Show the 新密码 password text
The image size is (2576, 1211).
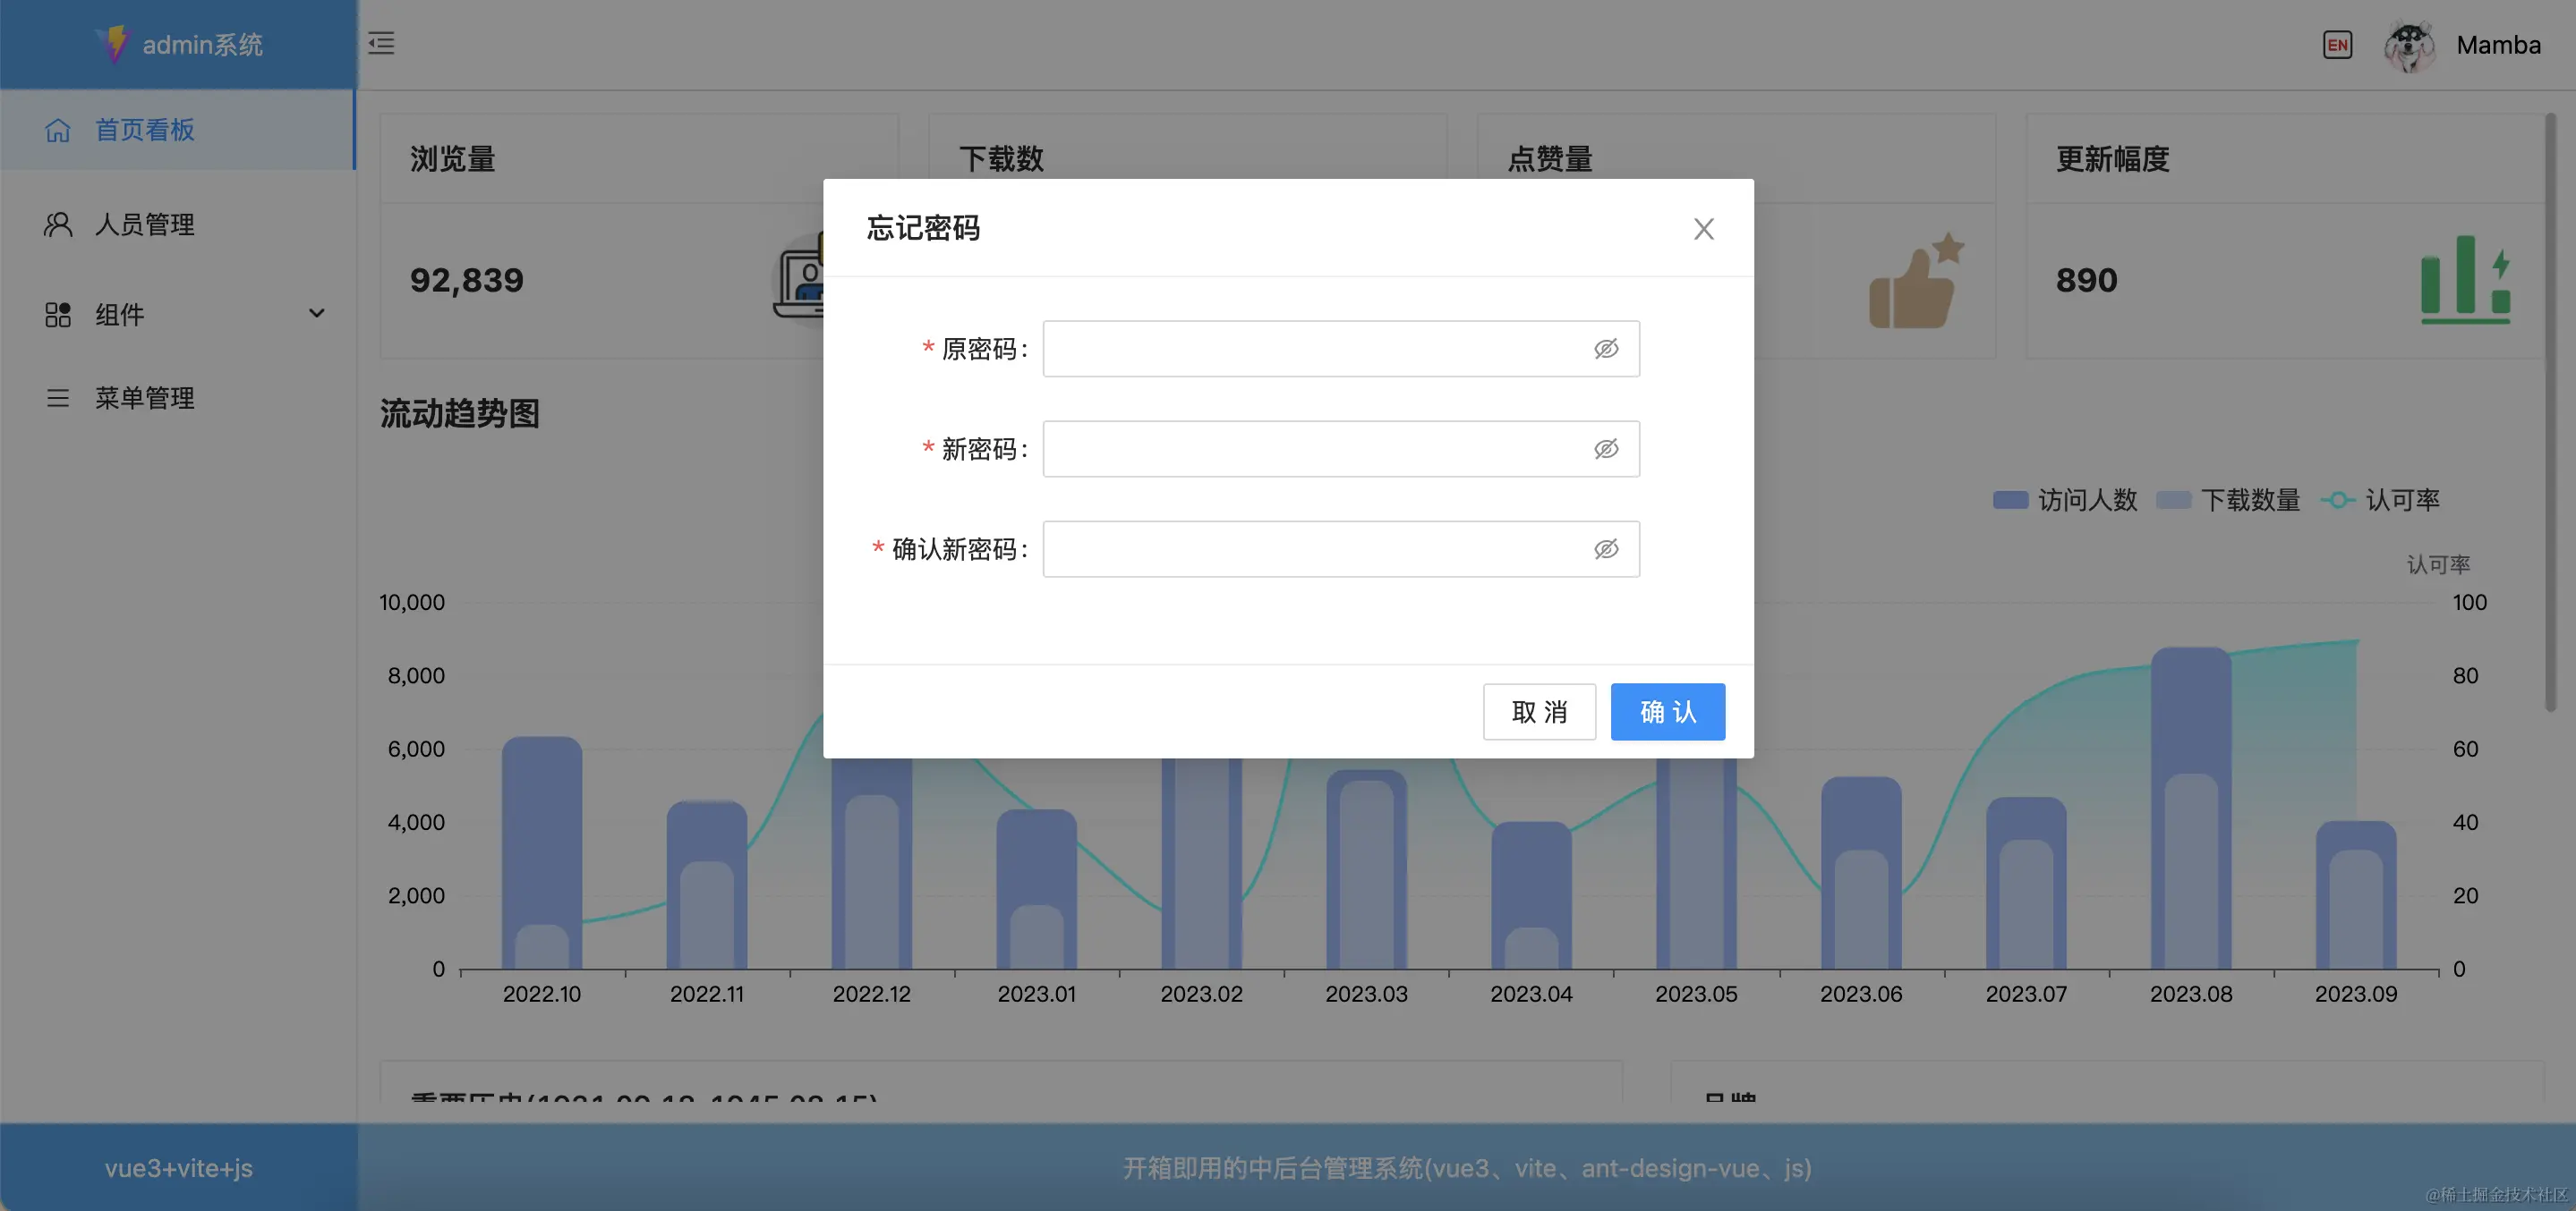tap(1605, 449)
